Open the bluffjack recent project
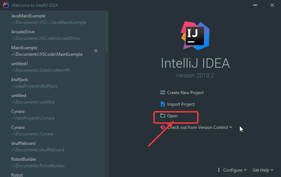The width and height of the screenshot is (281, 177). [53, 83]
